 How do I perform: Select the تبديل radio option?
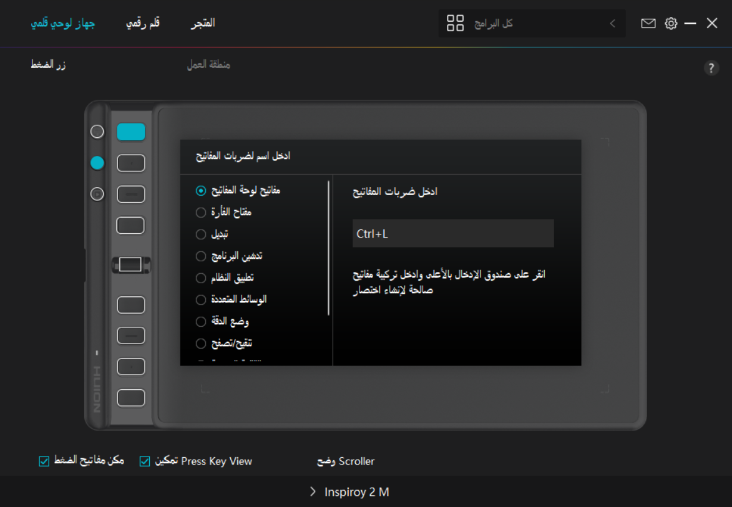coord(201,234)
